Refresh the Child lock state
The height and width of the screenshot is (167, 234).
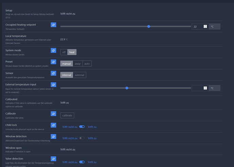coord(54,125)
